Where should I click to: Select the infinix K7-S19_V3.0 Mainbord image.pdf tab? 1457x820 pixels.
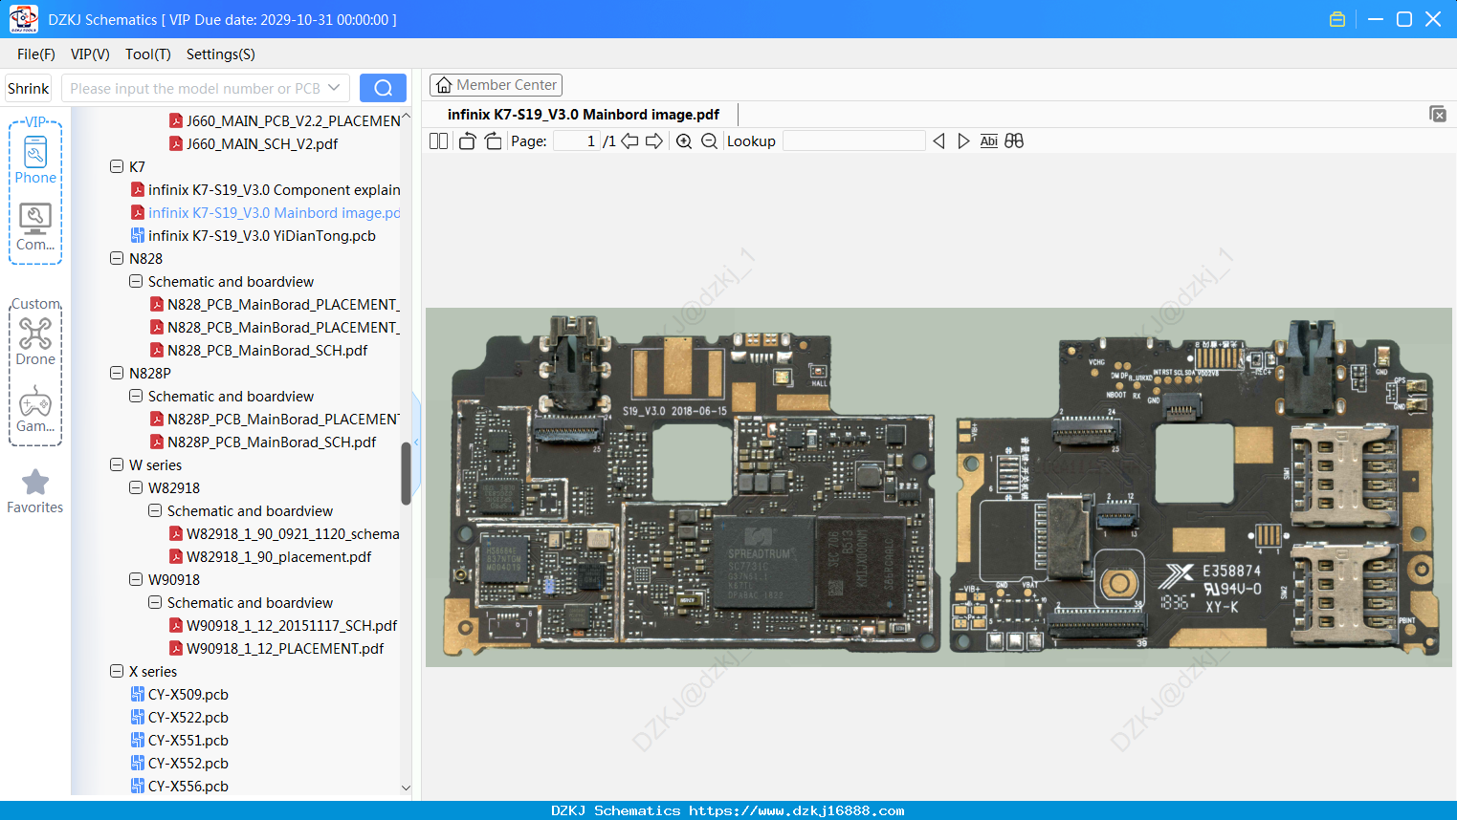584,115
